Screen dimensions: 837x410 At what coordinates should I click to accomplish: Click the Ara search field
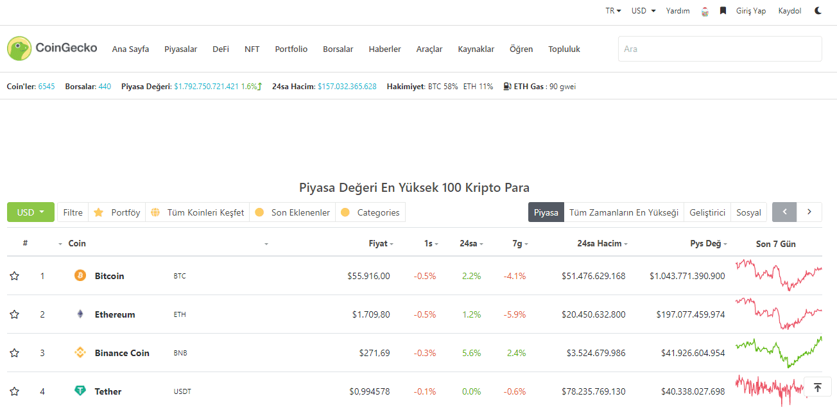click(720, 49)
